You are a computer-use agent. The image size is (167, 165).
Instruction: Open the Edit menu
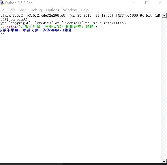tap(12, 10)
